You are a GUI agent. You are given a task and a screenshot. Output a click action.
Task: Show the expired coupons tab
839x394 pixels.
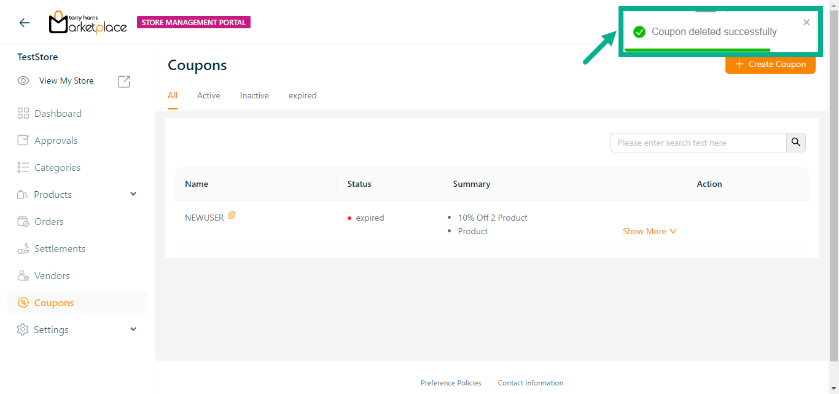click(x=302, y=95)
